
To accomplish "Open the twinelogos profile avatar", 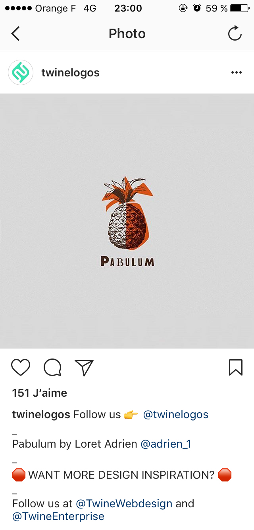I will (x=21, y=72).
